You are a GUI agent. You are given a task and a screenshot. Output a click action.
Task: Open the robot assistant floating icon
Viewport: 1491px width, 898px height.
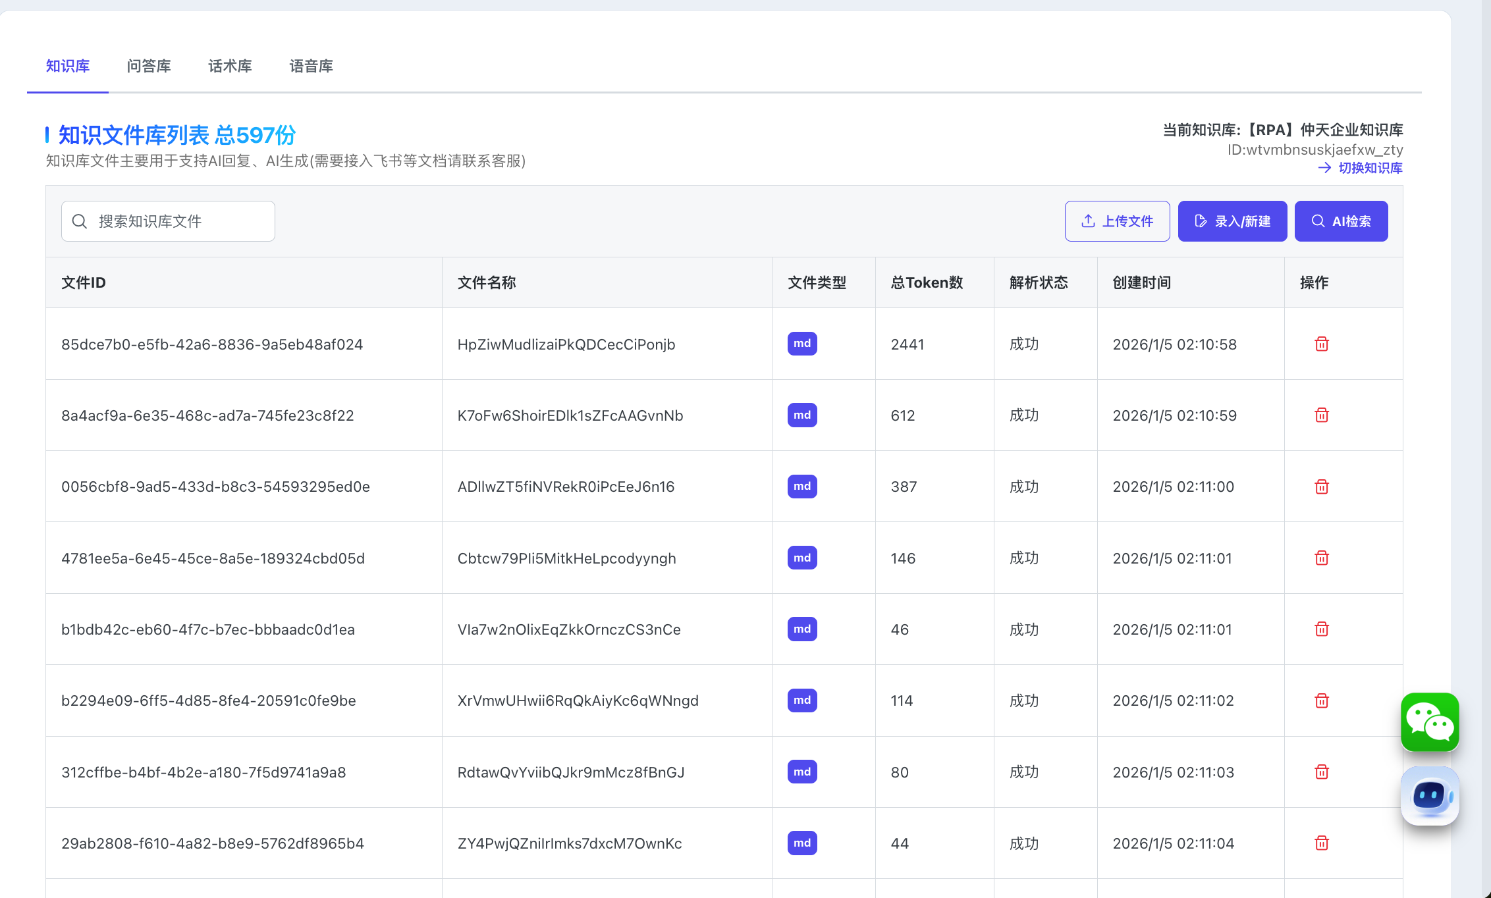point(1430,796)
